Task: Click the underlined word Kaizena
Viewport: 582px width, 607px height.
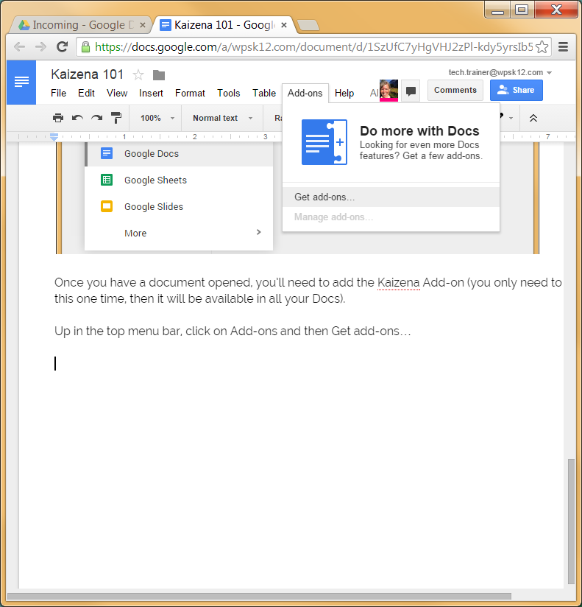Action: click(x=398, y=283)
